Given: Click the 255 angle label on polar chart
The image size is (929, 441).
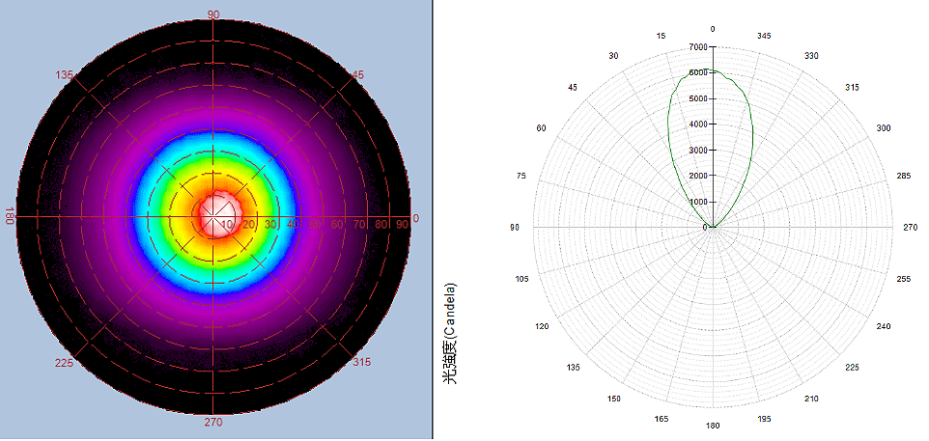Looking at the screenshot, I should click(x=903, y=279).
